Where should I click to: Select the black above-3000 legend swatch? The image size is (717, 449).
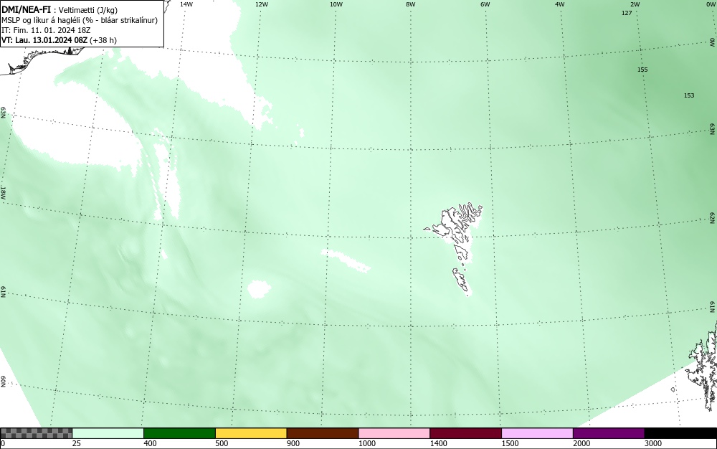tap(680, 433)
